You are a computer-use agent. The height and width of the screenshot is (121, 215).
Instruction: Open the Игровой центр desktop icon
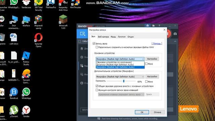point(39,22)
